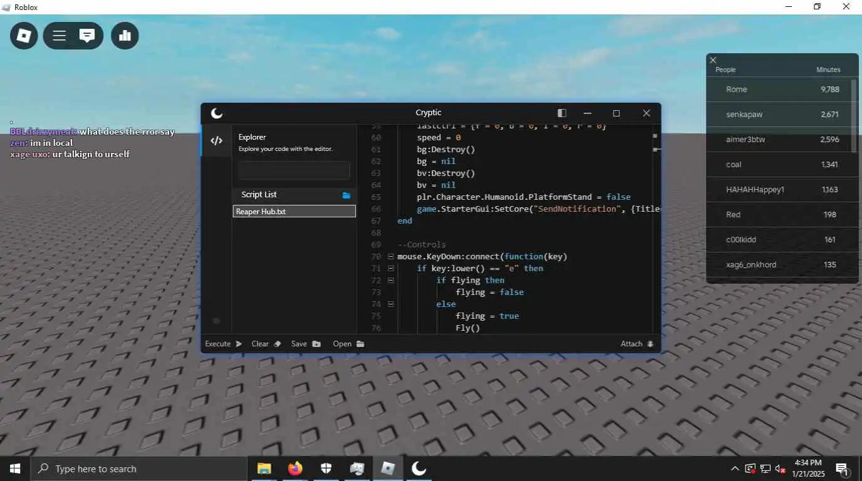Select player aimer3btw in leaderboard
This screenshot has width=862, height=481.
(779, 140)
